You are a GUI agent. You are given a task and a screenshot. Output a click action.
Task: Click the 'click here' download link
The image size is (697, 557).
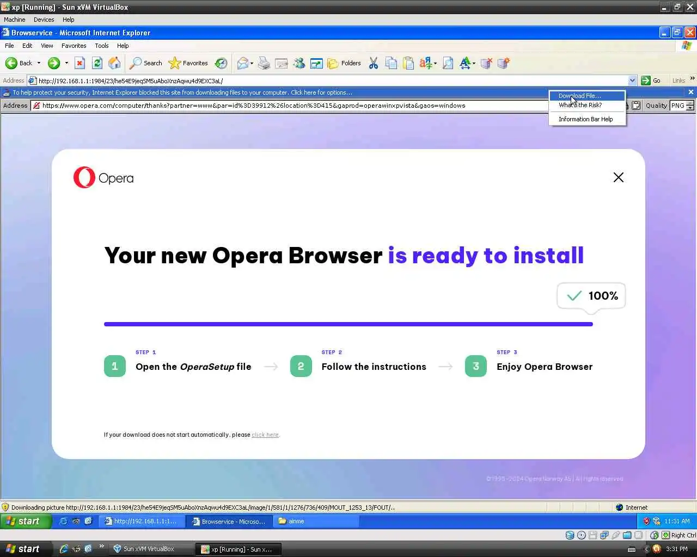tap(265, 435)
